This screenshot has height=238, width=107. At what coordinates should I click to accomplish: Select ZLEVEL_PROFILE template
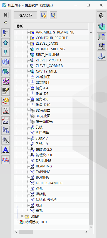click(49, 60)
